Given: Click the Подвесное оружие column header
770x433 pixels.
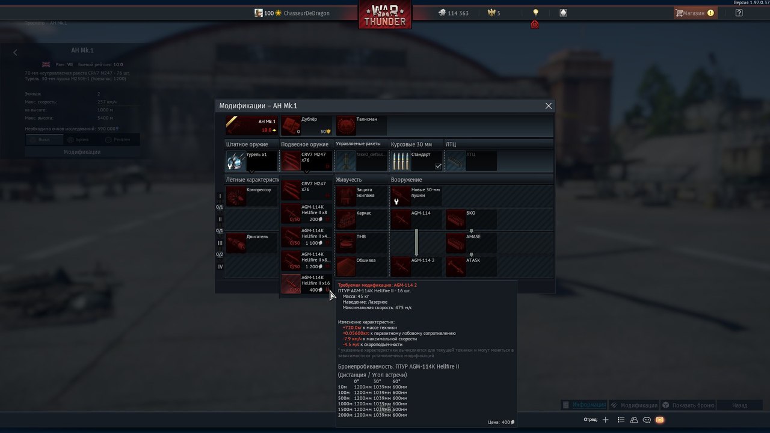Looking at the screenshot, I should [307, 144].
